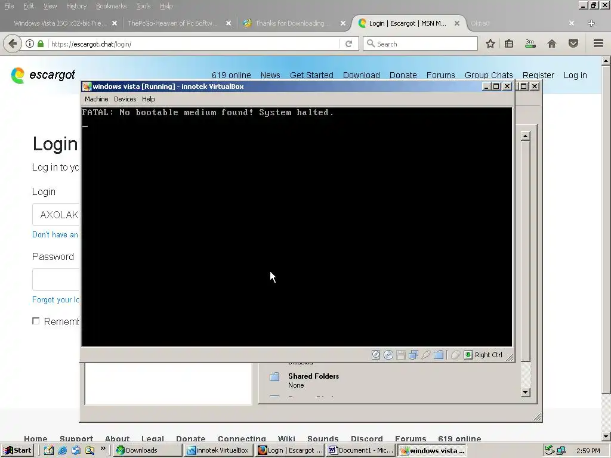Screen dimensions: 611x458
Task: Reload the Escargot page
Action: (348, 44)
